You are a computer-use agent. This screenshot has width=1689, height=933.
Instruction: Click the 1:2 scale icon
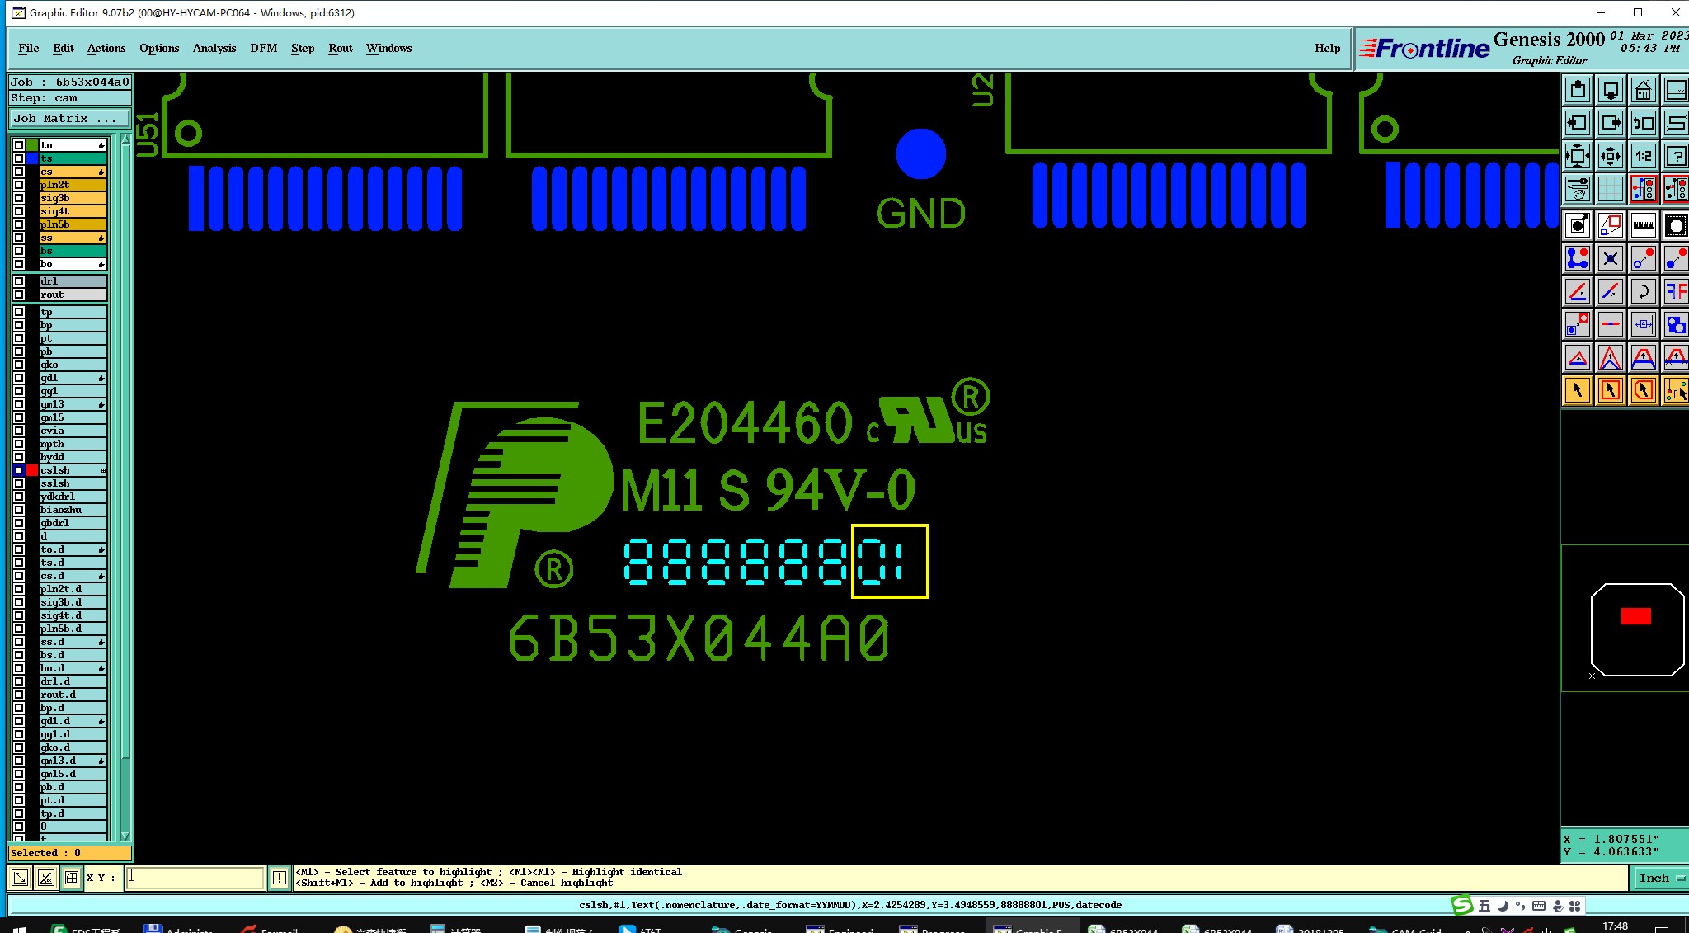coord(1643,156)
